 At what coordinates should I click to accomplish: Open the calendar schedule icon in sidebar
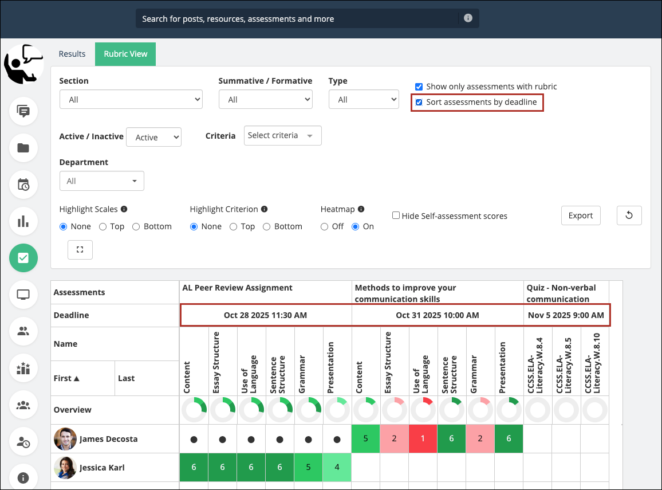click(x=23, y=185)
